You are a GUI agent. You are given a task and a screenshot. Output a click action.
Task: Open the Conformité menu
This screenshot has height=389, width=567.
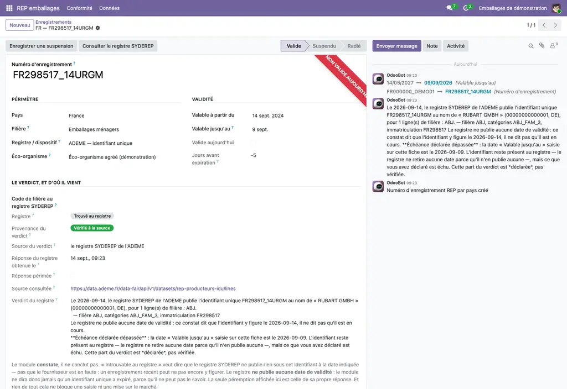[79, 8]
